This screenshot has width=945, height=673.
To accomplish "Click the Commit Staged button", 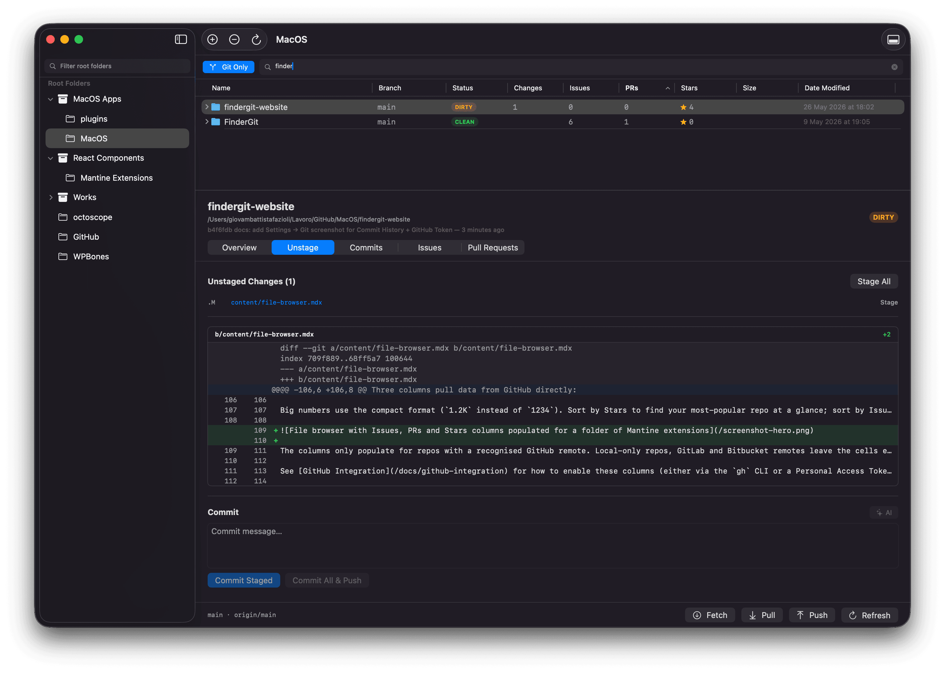I will click(244, 581).
